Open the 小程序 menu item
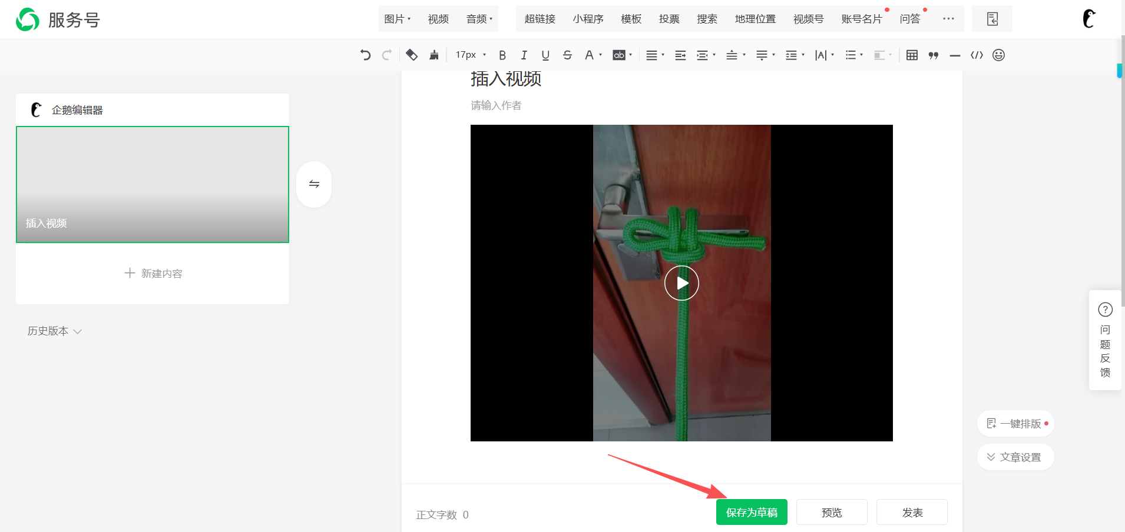The image size is (1125, 532). (588, 19)
